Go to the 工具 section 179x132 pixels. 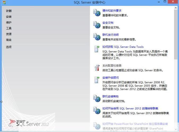9,28
